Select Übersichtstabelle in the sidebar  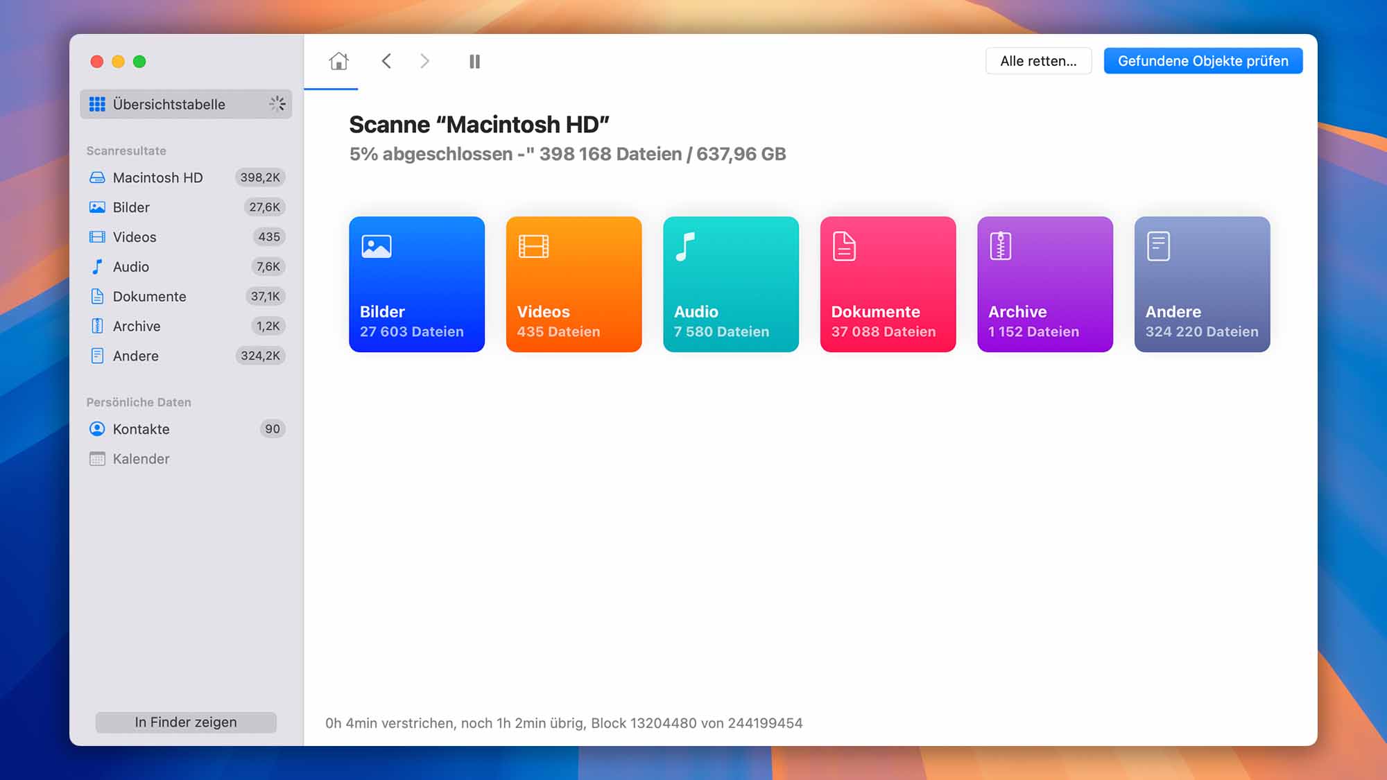(x=186, y=104)
